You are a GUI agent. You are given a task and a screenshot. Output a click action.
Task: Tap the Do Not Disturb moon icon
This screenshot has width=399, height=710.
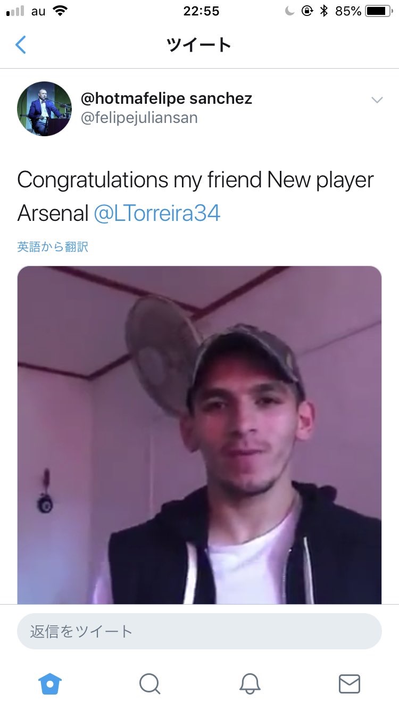click(x=289, y=11)
